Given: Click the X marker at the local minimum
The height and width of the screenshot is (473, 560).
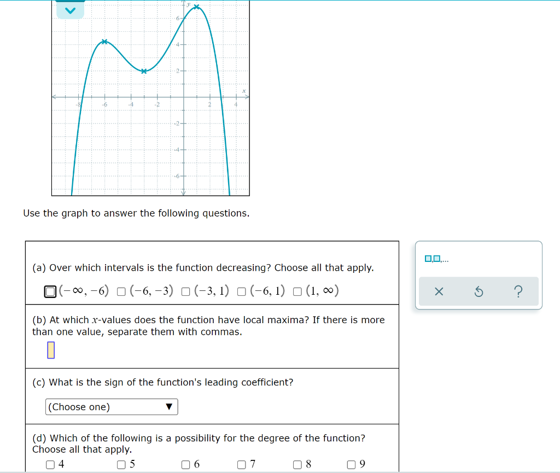Looking at the screenshot, I should [x=143, y=71].
